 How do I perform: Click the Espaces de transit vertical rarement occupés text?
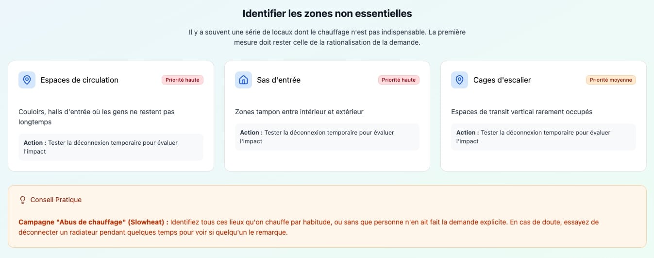point(521,112)
